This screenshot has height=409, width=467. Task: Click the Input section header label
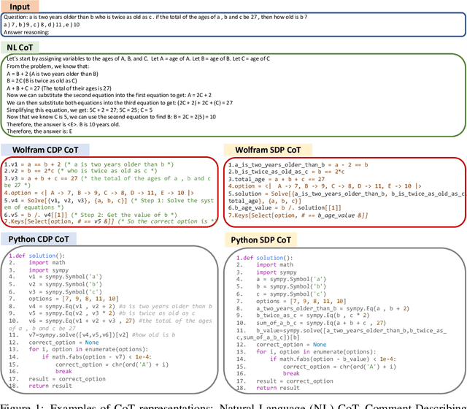[21, 5]
